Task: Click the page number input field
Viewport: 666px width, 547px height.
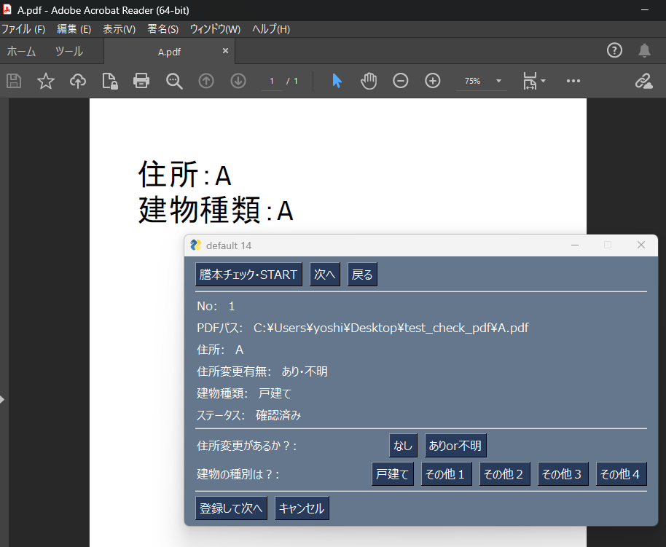Action: [271, 81]
